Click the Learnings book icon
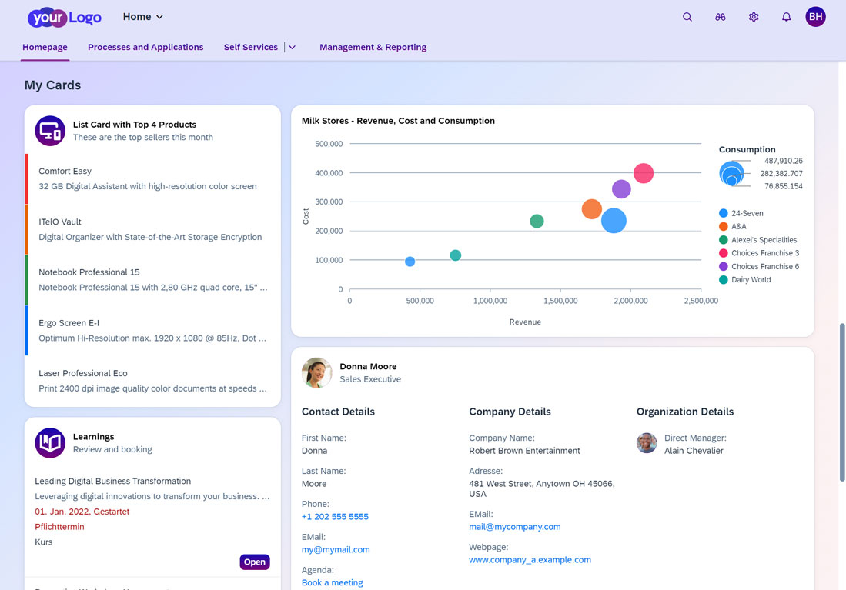846x590 pixels. coord(50,443)
